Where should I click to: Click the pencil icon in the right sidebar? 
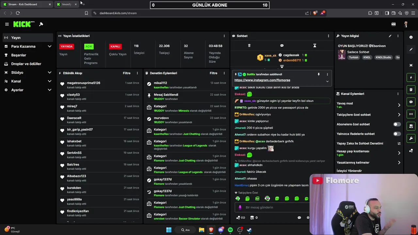(411, 50)
